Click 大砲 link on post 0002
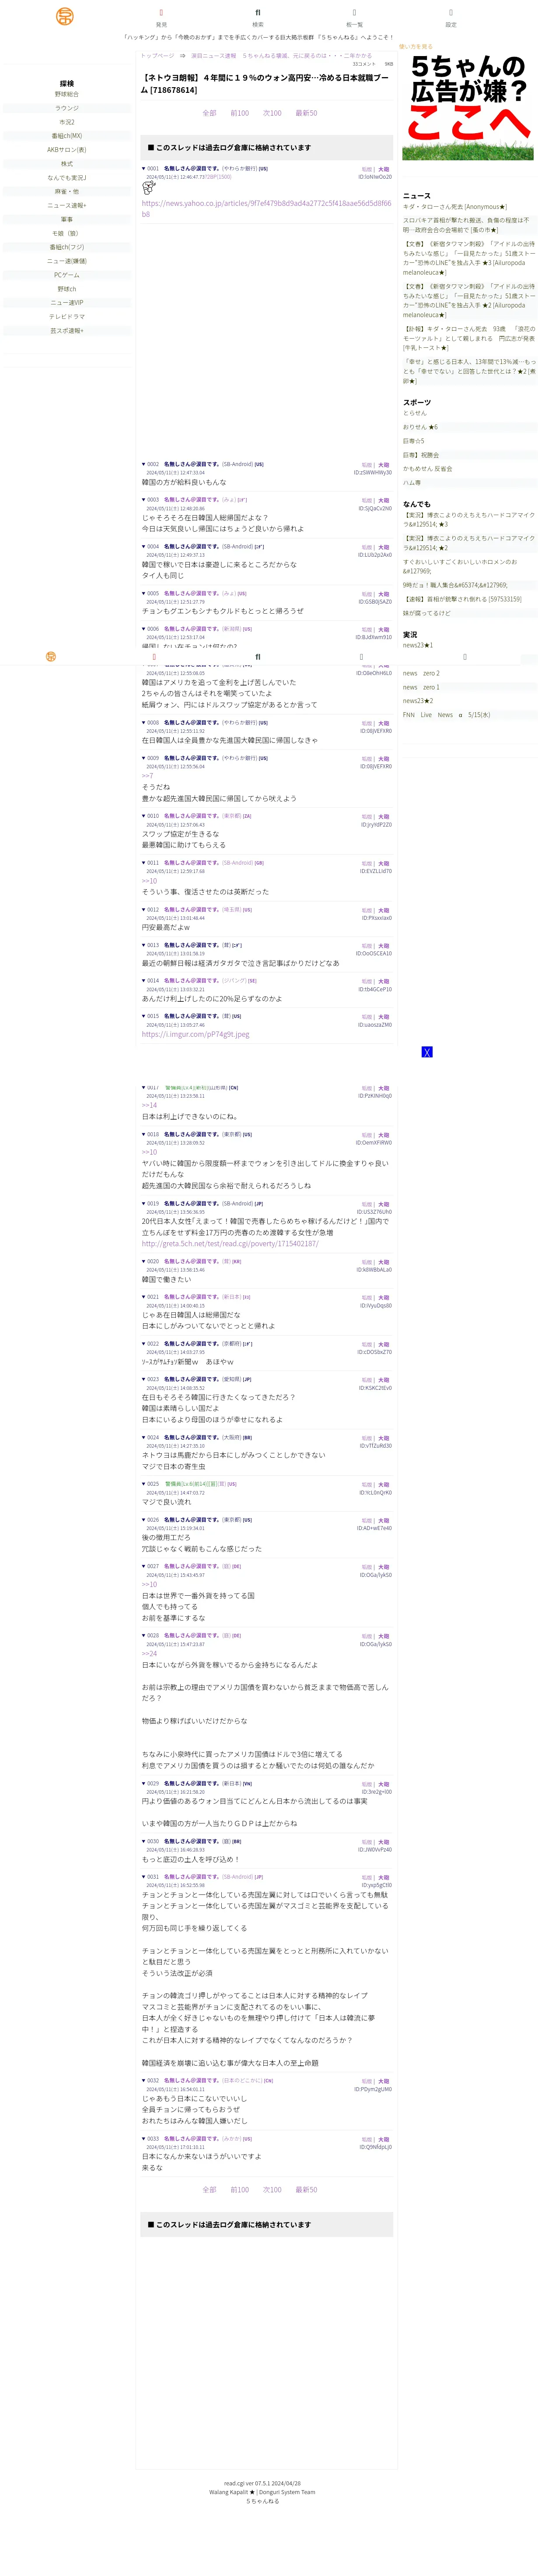Screen dimensions: 538x2576 coord(383,465)
